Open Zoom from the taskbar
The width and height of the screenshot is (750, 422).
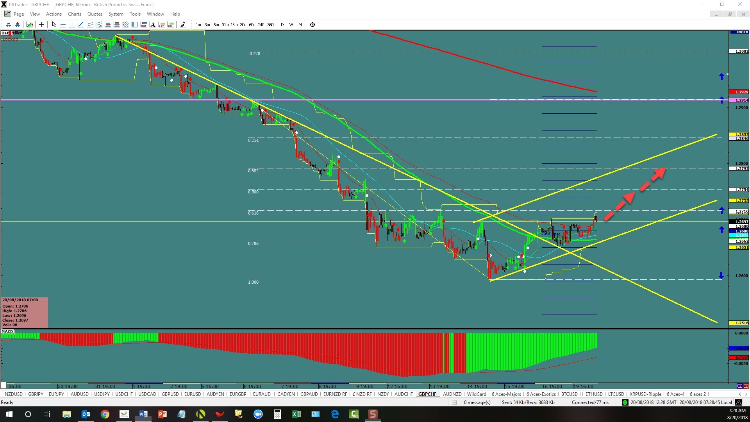pyautogui.click(x=258, y=414)
